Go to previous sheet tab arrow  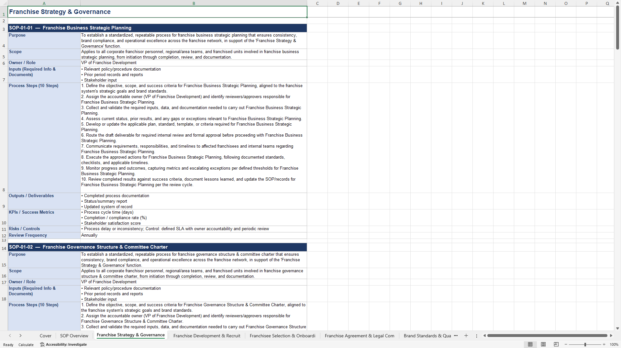click(10, 336)
